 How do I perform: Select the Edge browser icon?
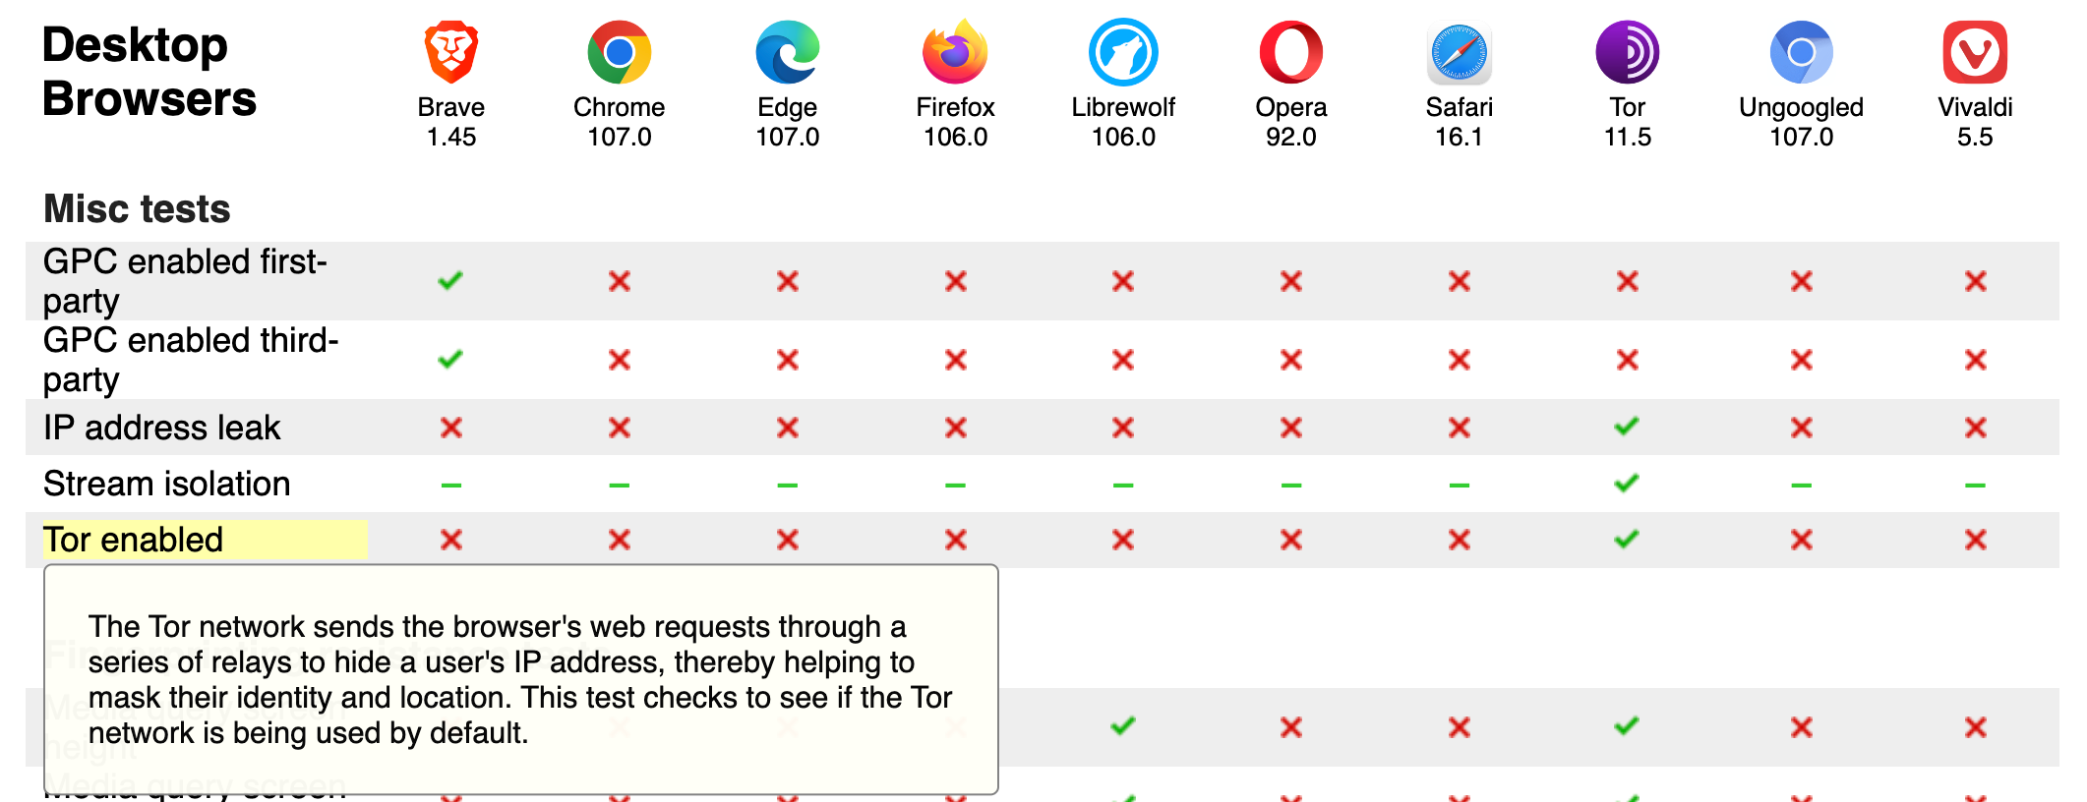click(x=787, y=52)
